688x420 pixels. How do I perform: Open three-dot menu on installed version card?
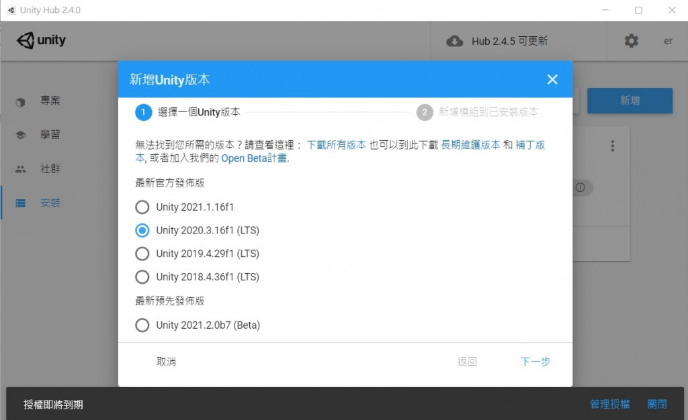pyautogui.click(x=613, y=146)
